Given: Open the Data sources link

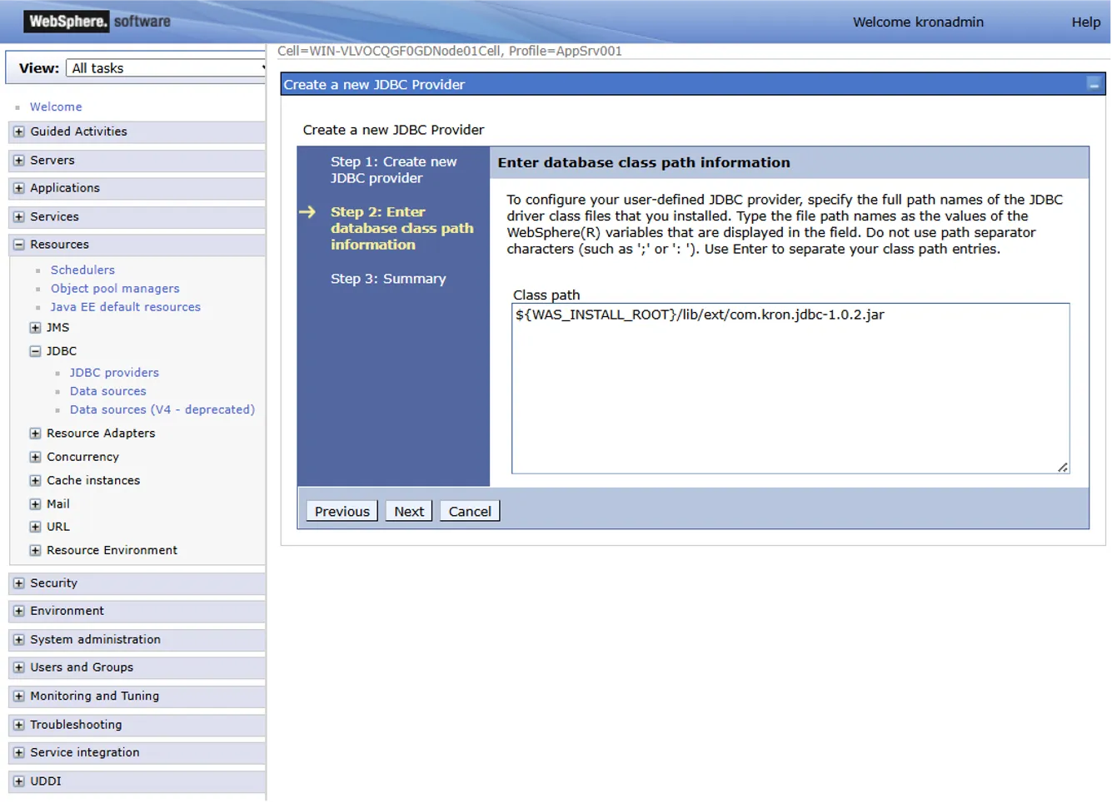Looking at the screenshot, I should [x=107, y=391].
